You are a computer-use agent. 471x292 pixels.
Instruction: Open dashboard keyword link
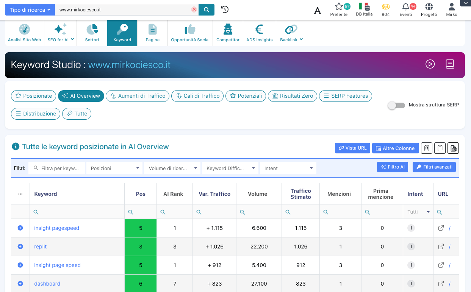click(47, 284)
